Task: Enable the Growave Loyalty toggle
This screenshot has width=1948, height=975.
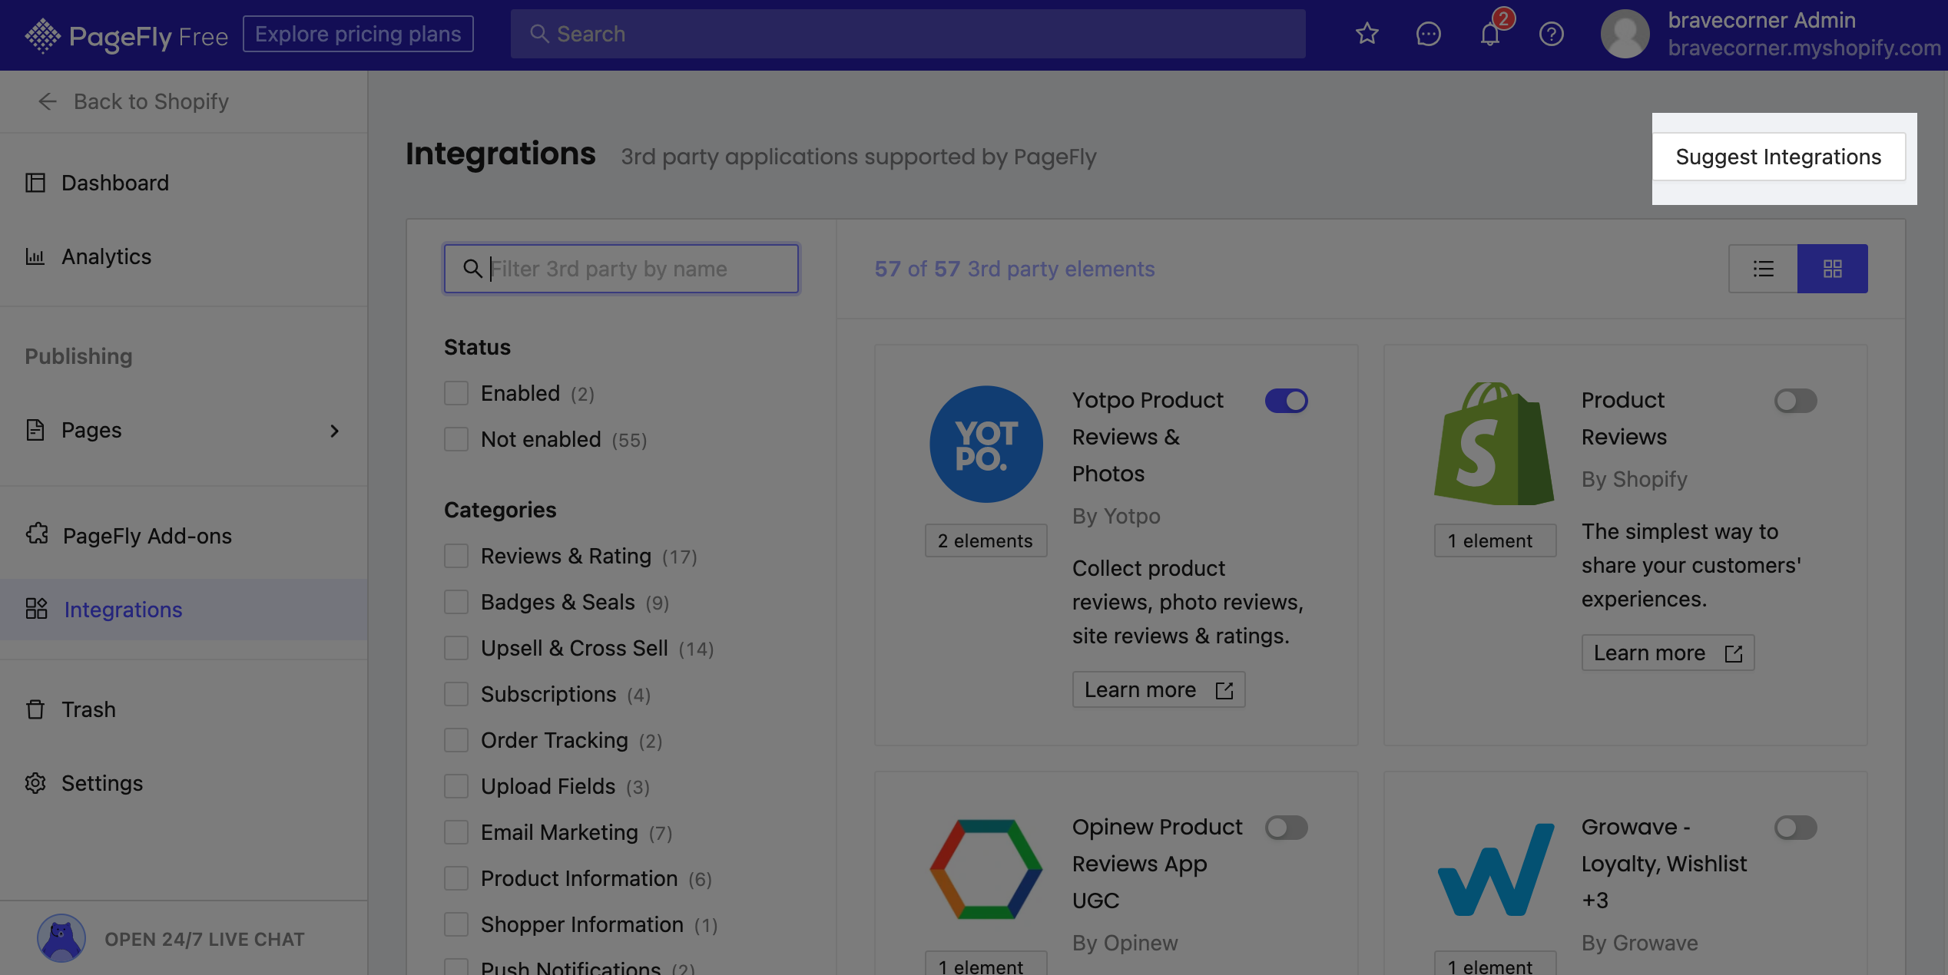Action: [x=1796, y=828]
